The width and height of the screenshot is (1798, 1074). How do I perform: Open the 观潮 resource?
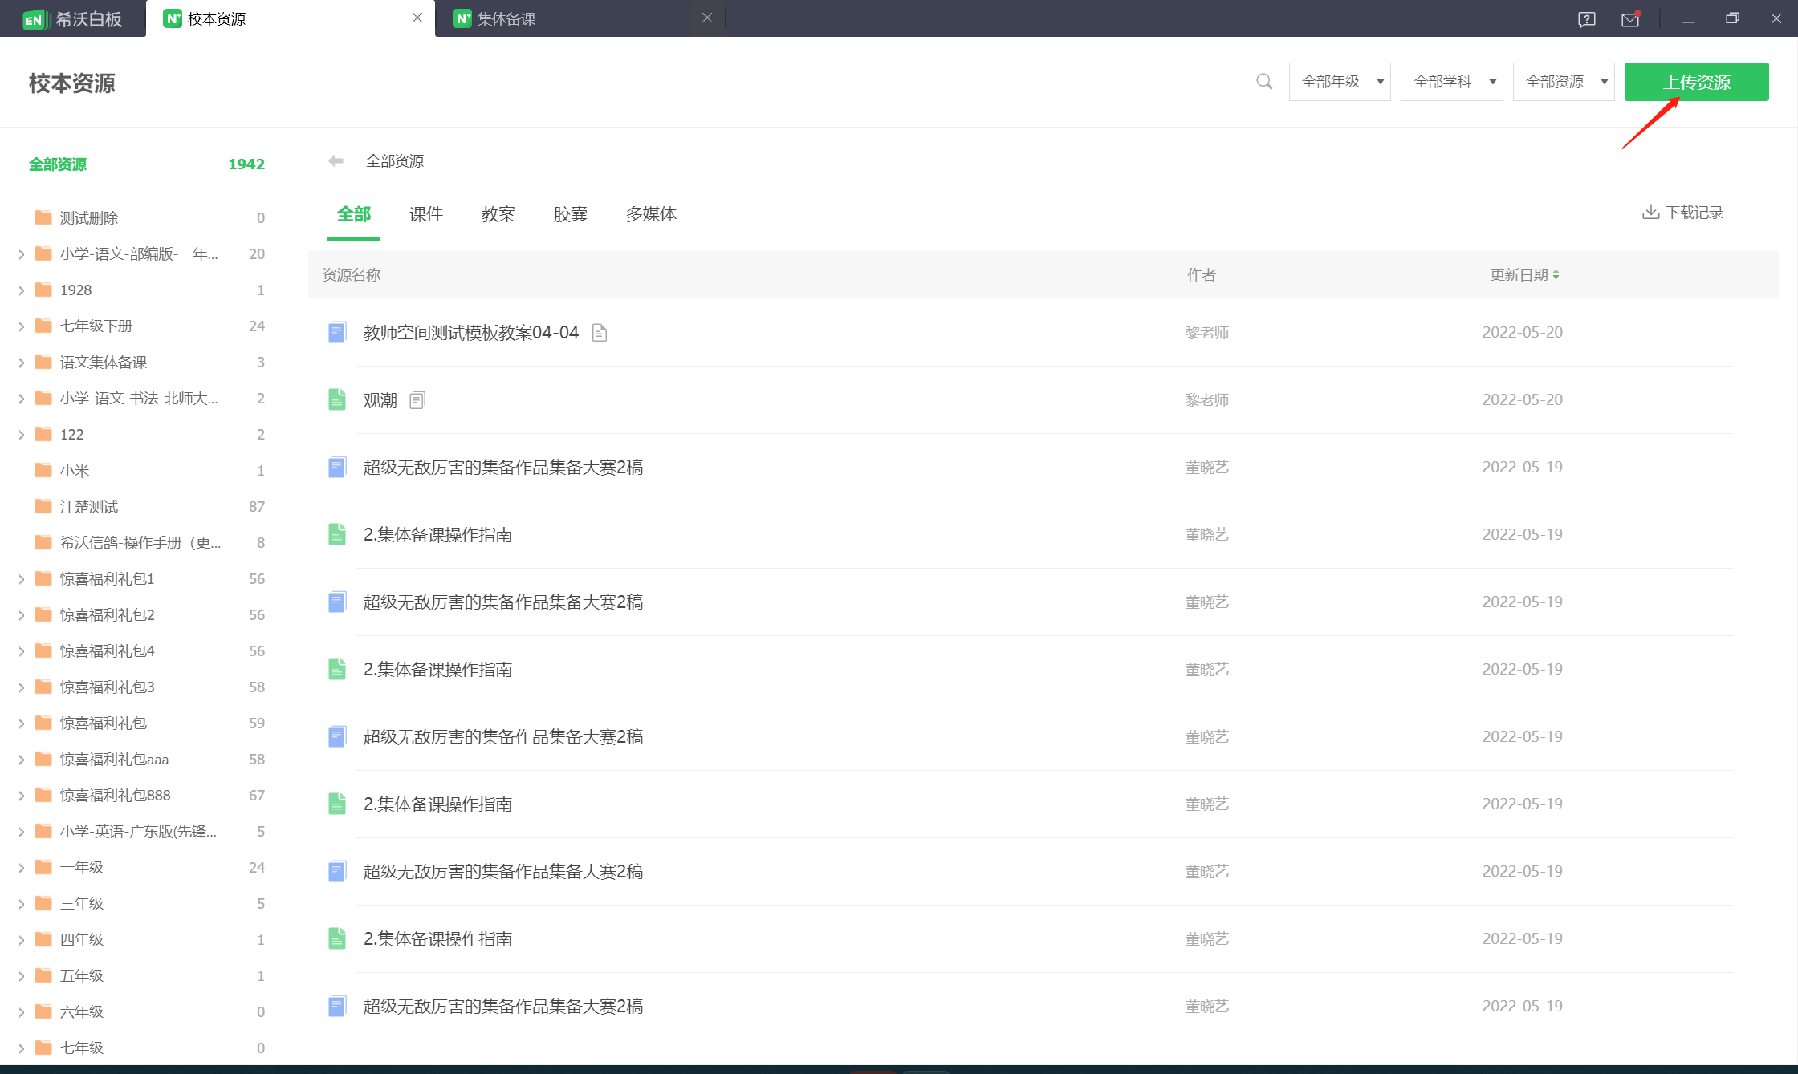coord(380,400)
